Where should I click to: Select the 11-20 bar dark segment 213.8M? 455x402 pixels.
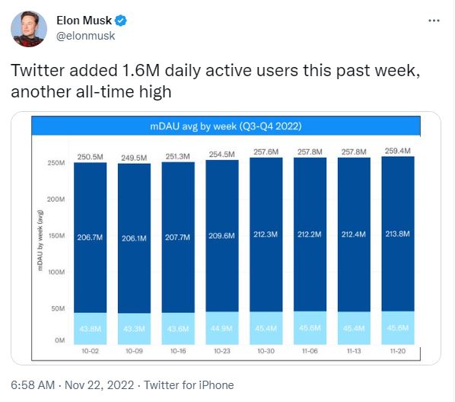(x=398, y=234)
